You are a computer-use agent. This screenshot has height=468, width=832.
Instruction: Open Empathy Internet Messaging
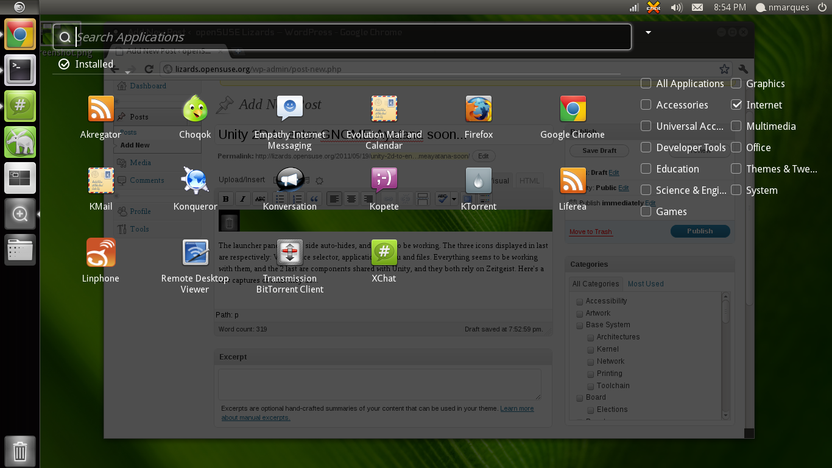[290, 123]
